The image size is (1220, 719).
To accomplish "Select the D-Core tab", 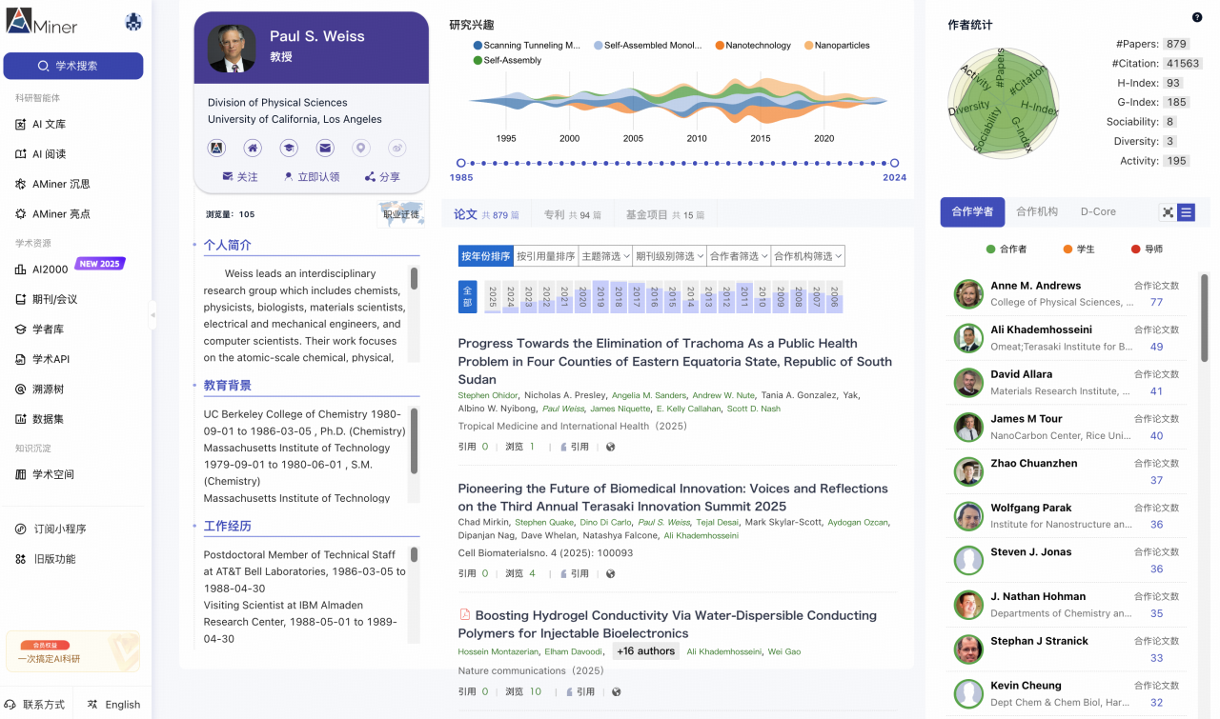I will pyautogui.click(x=1098, y=211).
